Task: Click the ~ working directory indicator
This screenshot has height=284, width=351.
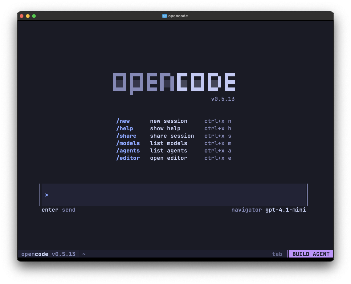Action: (x=84, y=254)
